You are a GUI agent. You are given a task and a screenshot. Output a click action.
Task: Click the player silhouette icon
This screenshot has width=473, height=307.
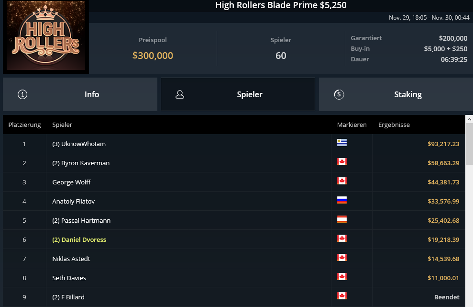(x=180, y=94)
